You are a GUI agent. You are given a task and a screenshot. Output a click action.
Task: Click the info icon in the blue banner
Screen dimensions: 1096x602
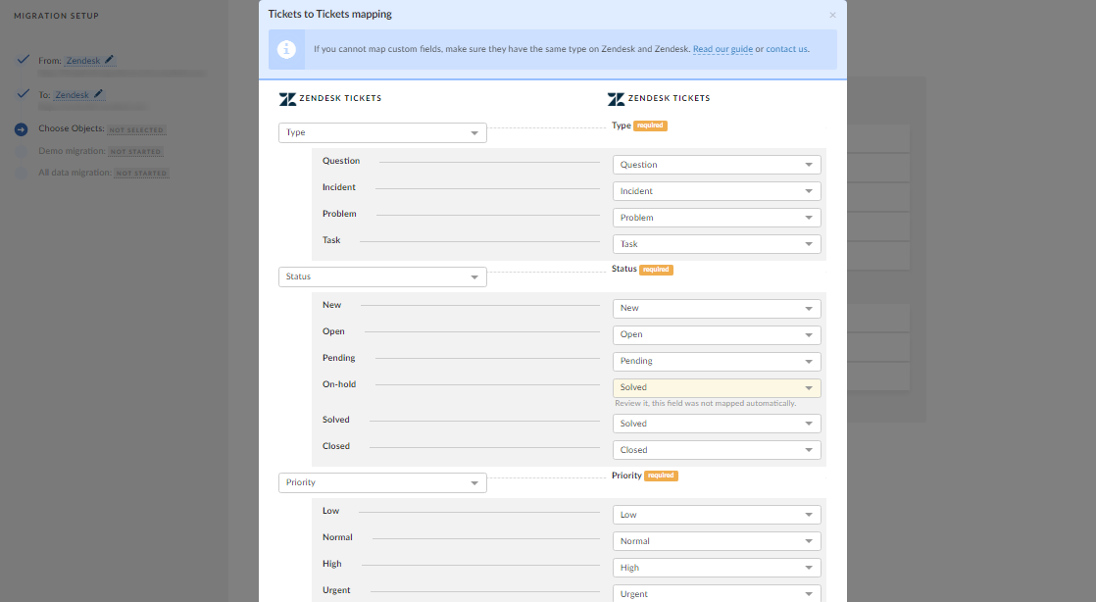click(287, 49)
